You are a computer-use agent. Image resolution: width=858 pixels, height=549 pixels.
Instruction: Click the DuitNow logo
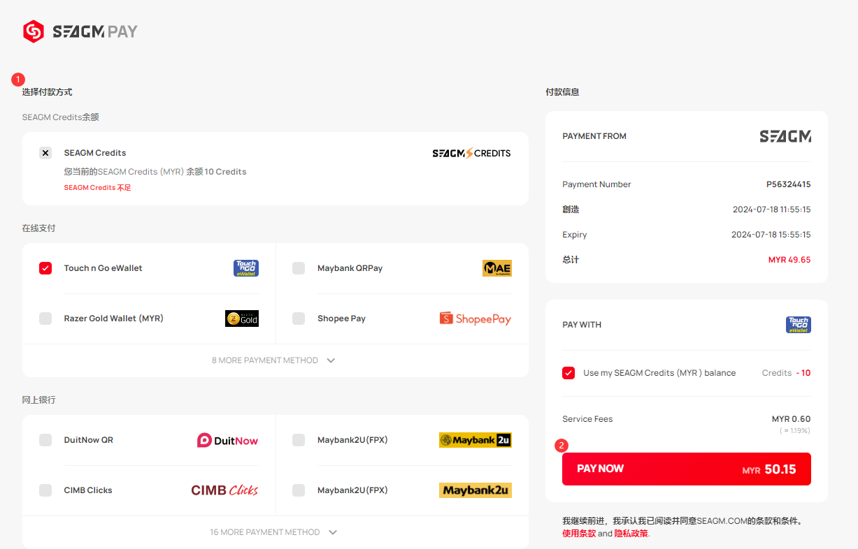[228, 440]
